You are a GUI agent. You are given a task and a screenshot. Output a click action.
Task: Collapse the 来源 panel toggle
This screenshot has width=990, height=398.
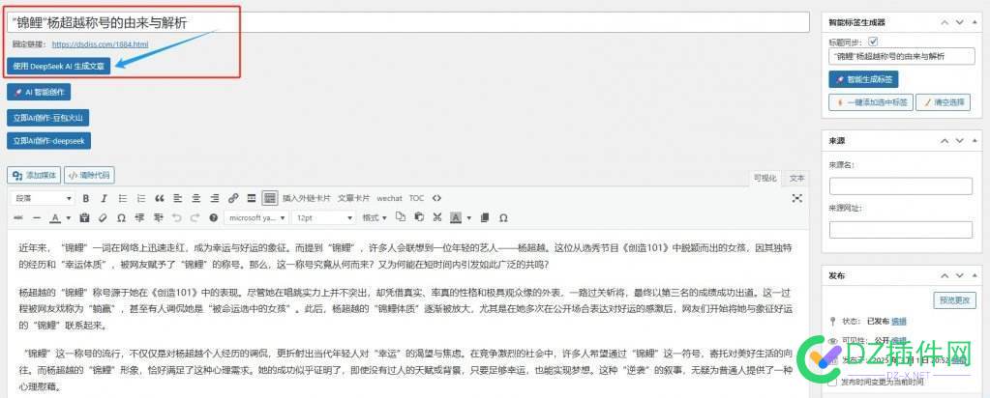975,141
